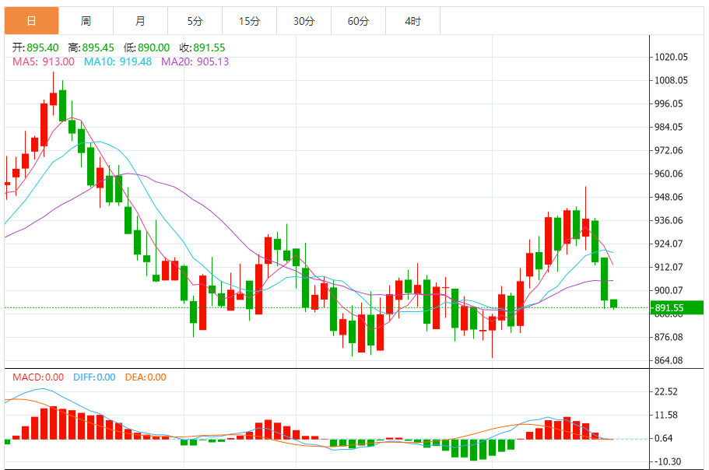Click the closing price 891.55 in header

click(209, 47)
